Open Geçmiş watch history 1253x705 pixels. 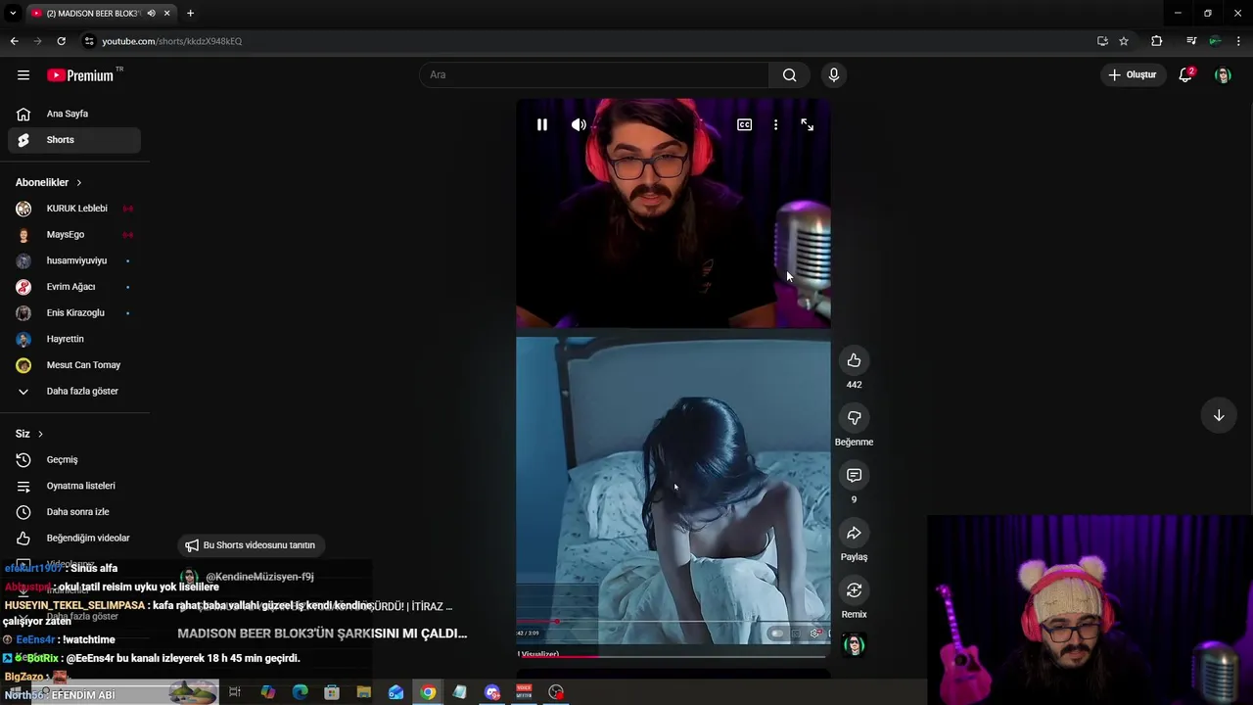point(74,460)
